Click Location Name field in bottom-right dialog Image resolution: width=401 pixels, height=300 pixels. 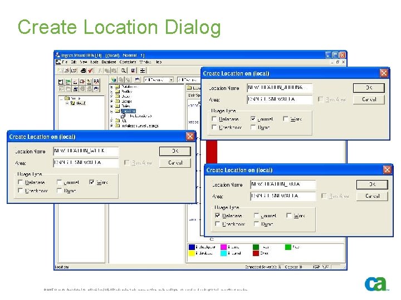click(x=283, y=184)
